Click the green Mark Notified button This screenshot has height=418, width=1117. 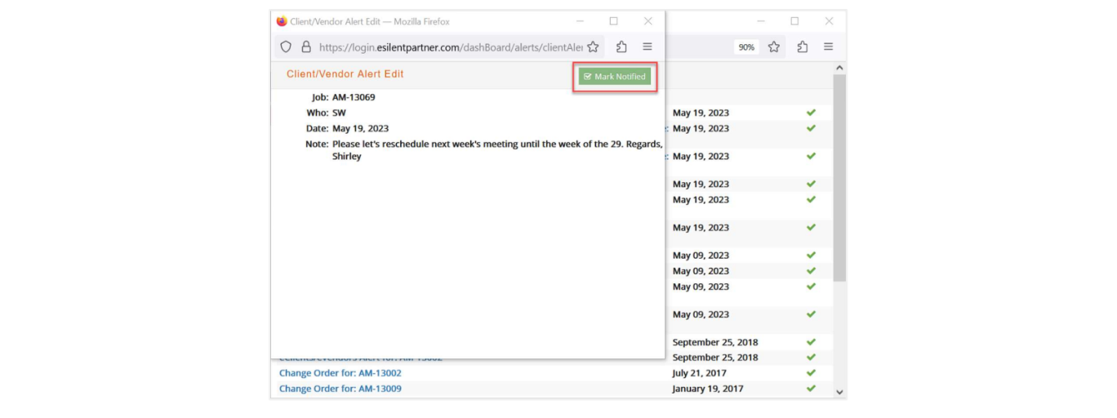615,76
